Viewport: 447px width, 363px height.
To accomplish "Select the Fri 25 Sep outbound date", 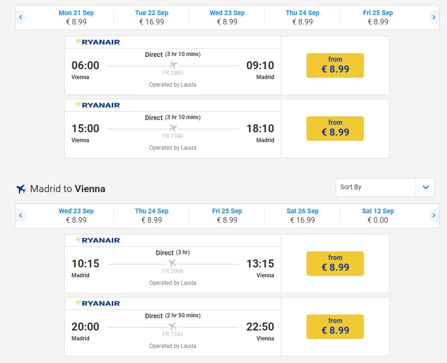I will (378, 17).
